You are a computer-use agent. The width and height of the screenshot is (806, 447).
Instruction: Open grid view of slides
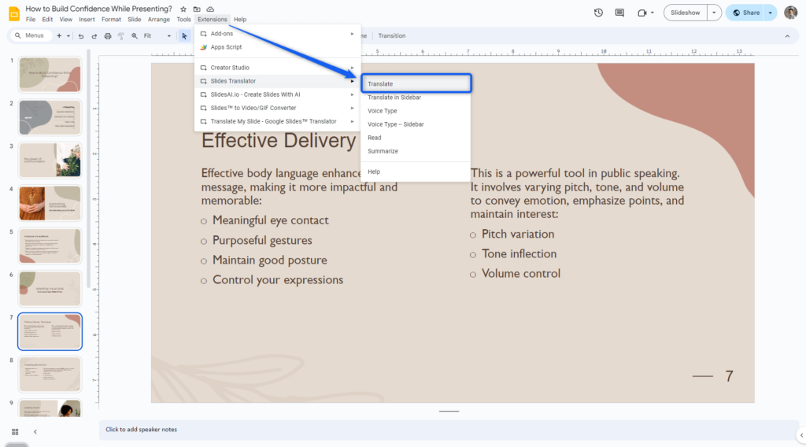point(15,431)
